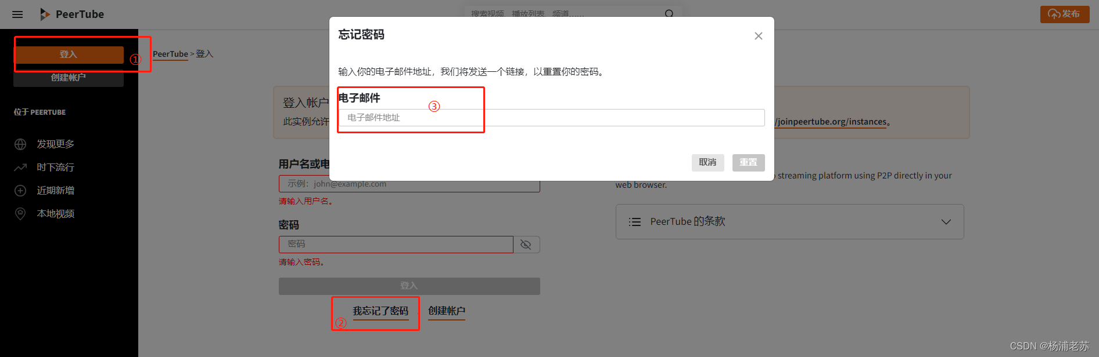Click the 密码 field label
The image size is (1099, 357).
tap(289, 225)
